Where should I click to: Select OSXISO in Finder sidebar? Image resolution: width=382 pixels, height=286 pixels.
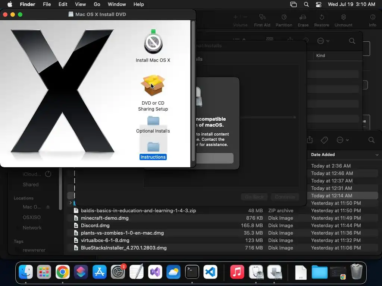pos(32,217)
